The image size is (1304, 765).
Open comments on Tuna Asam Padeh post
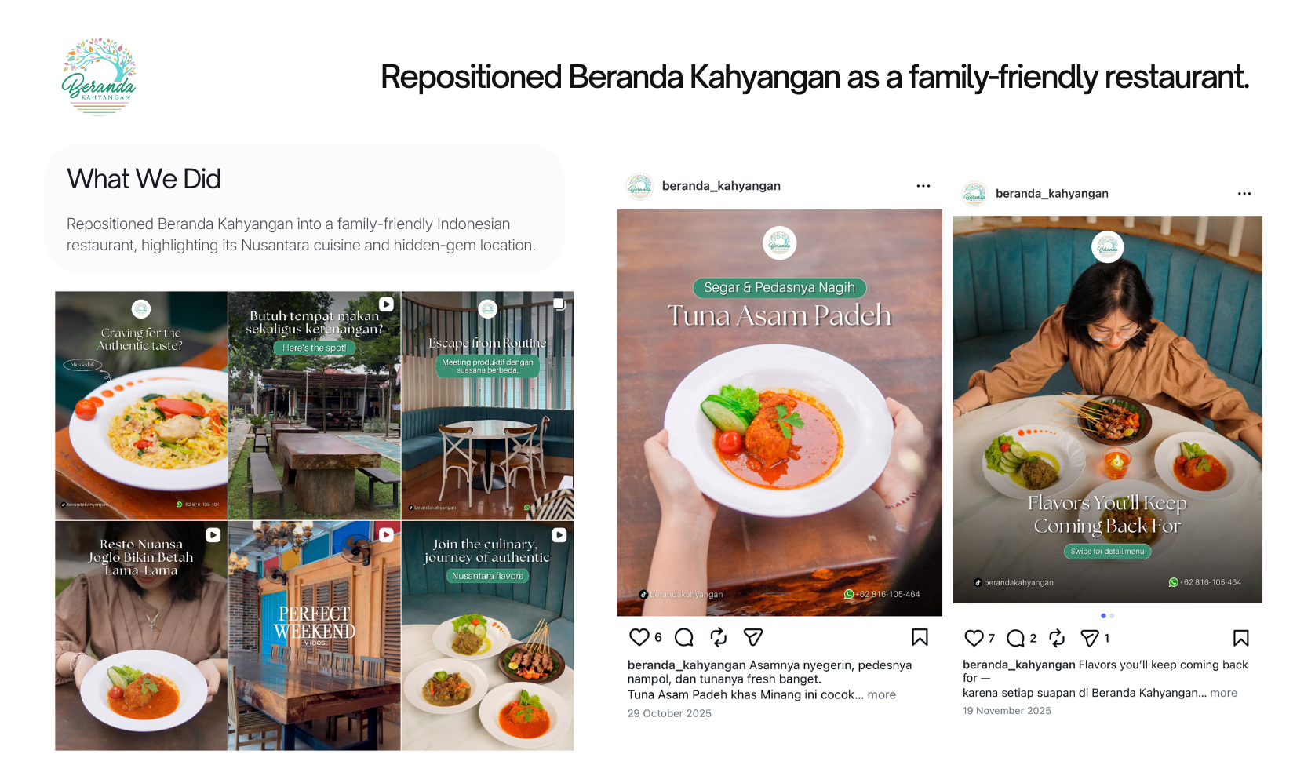684,637
